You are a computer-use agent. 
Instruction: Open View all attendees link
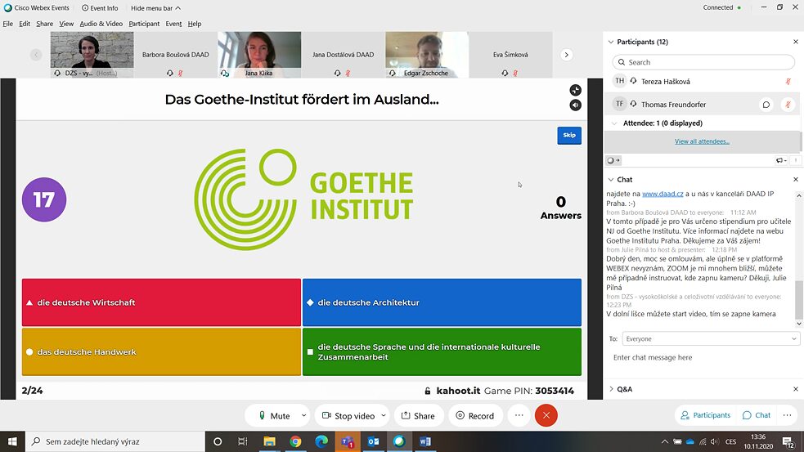(702, 141)
